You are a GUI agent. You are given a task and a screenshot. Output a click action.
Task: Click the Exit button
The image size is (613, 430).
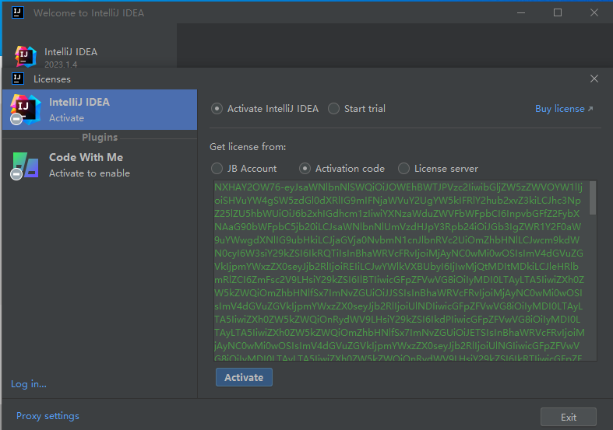[568, 417]
